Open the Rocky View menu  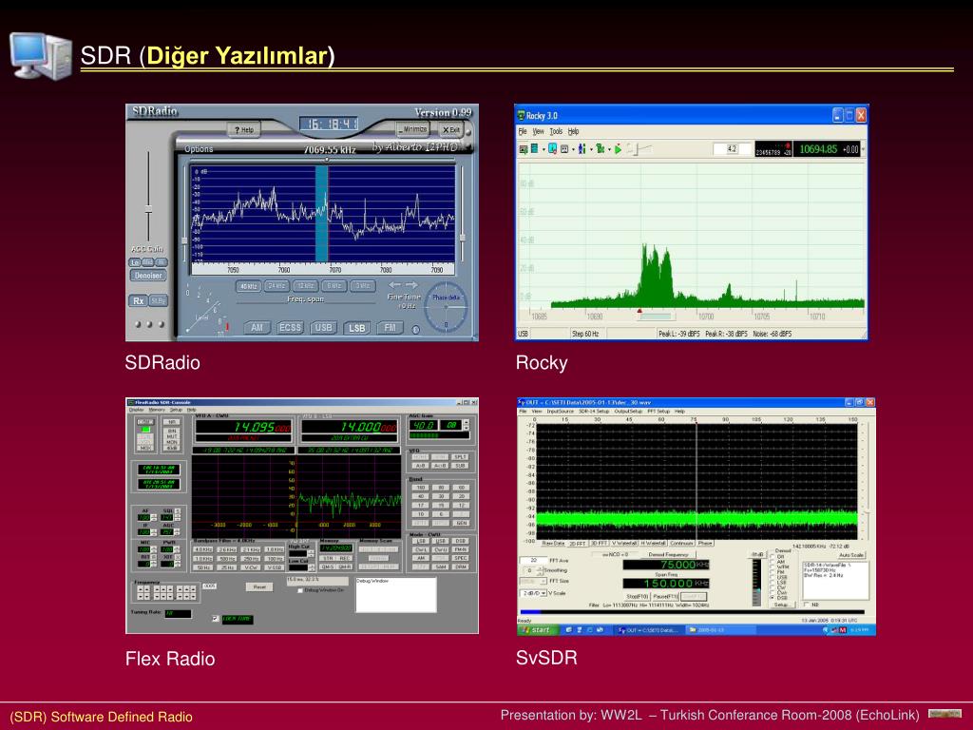tap(538, 131)
